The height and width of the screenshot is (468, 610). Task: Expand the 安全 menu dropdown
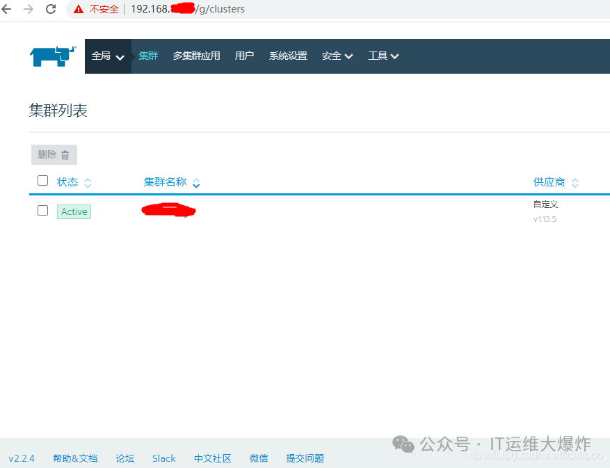click(x=337, y=56)
